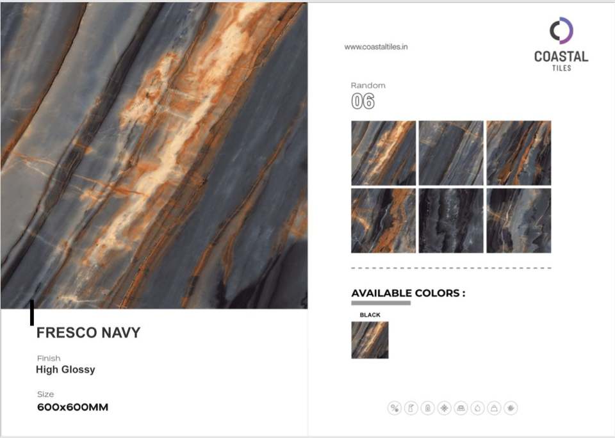Click the spray bottle cleaning icon

[x=411, y=408]
